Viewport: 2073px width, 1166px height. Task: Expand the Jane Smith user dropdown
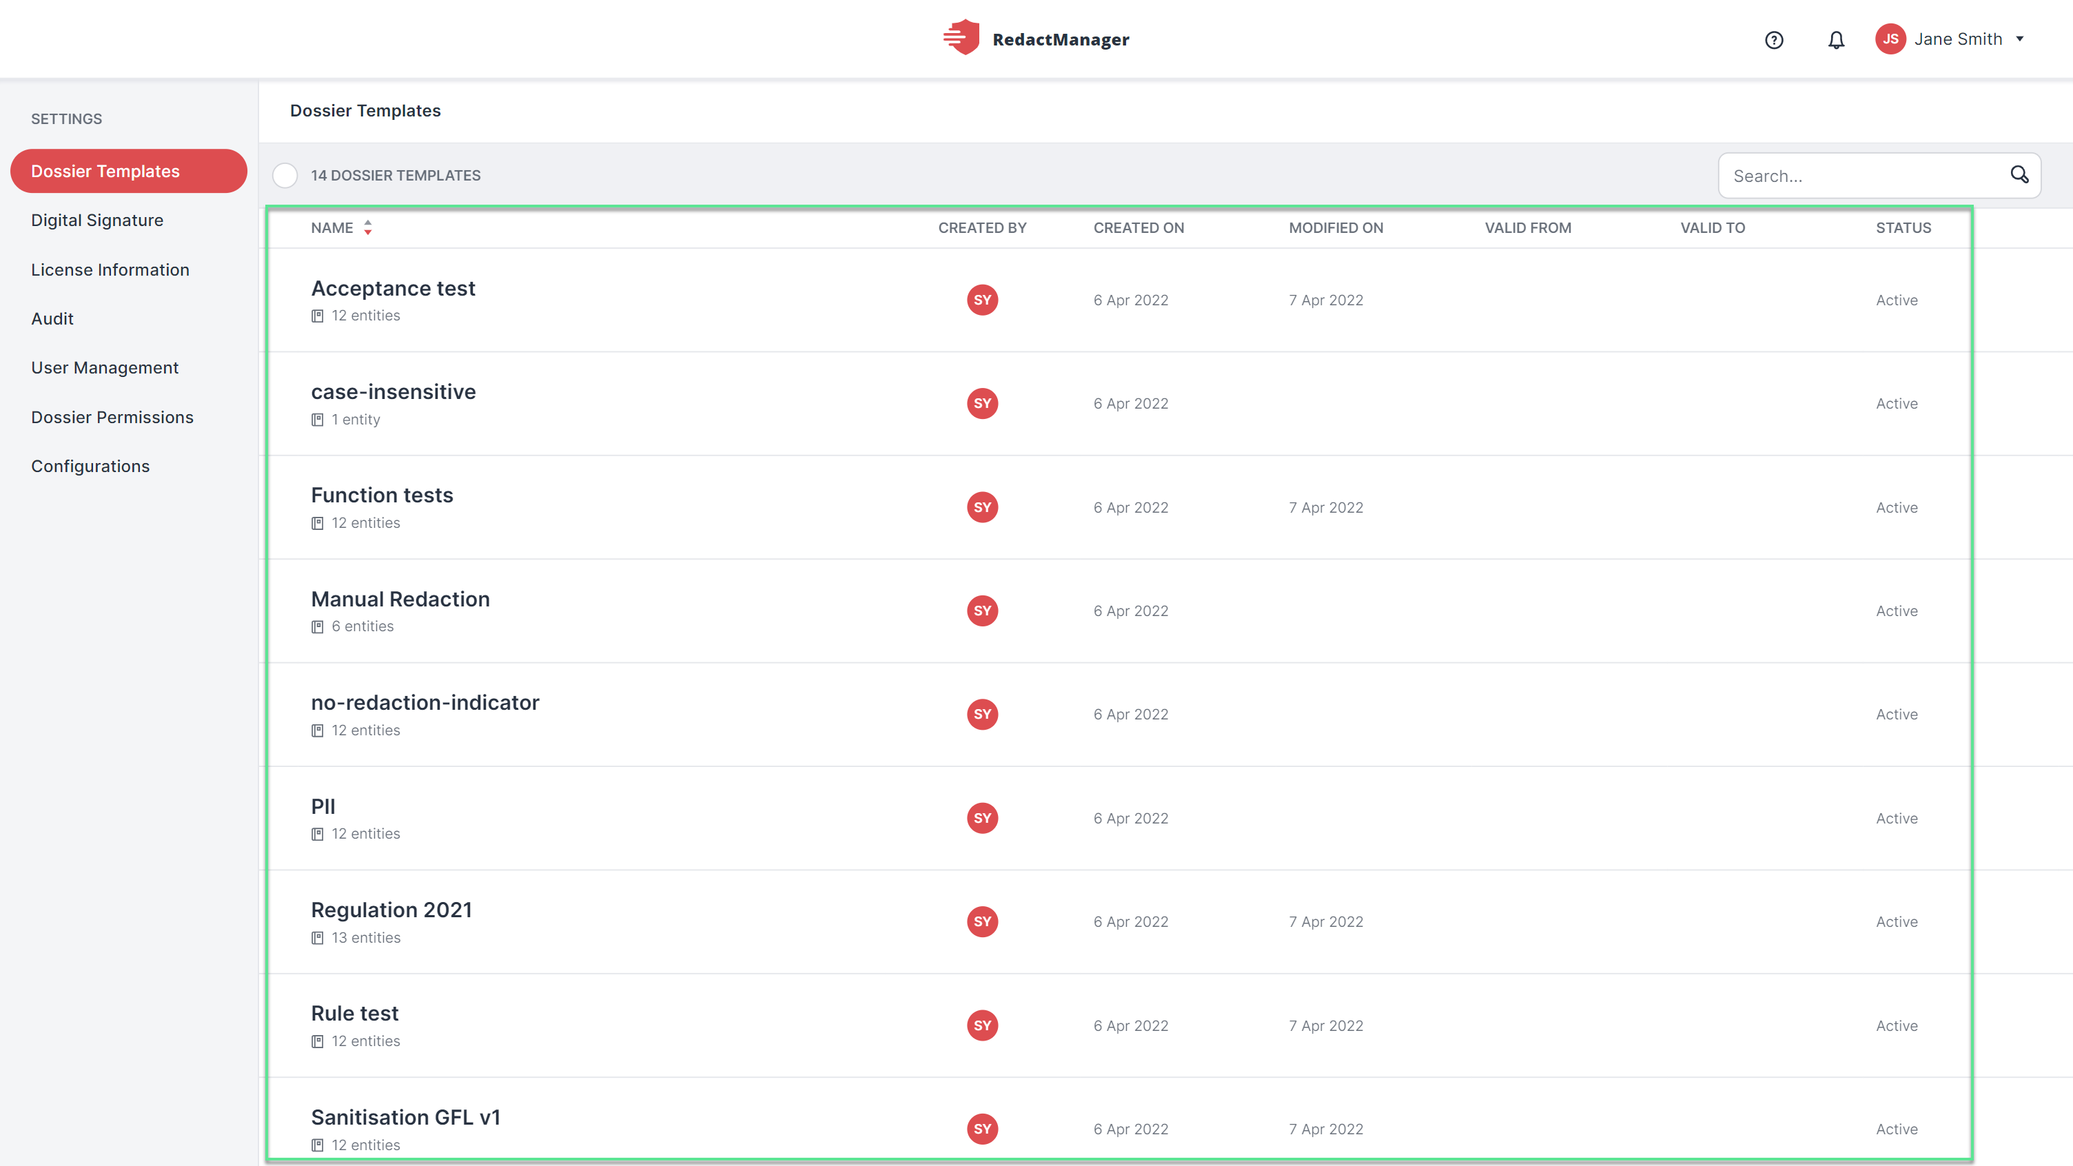tap(2019, 39)
